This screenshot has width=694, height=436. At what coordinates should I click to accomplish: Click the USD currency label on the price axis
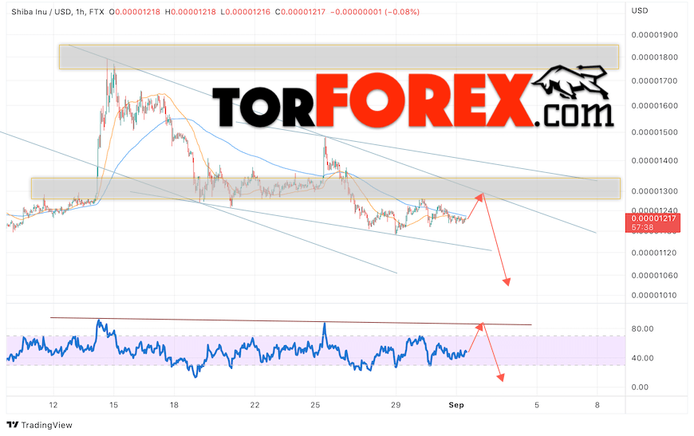pyautogui.click(x=640, y=10)
